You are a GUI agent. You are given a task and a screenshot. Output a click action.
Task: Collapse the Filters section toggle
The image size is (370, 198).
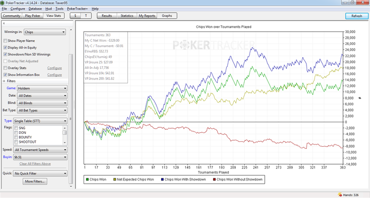coord(4,81)
